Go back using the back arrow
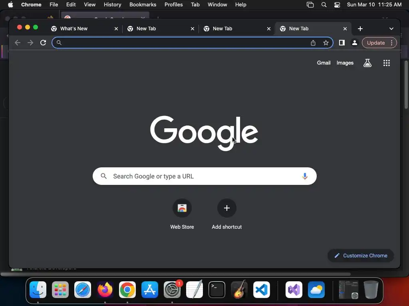The image size is (409, 306). click(18, 43)
